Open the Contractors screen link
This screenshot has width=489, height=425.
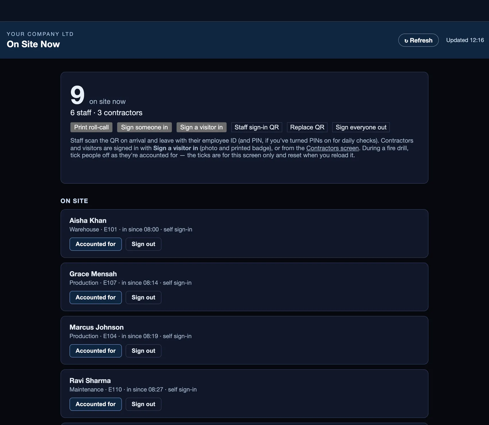(333, 148)
